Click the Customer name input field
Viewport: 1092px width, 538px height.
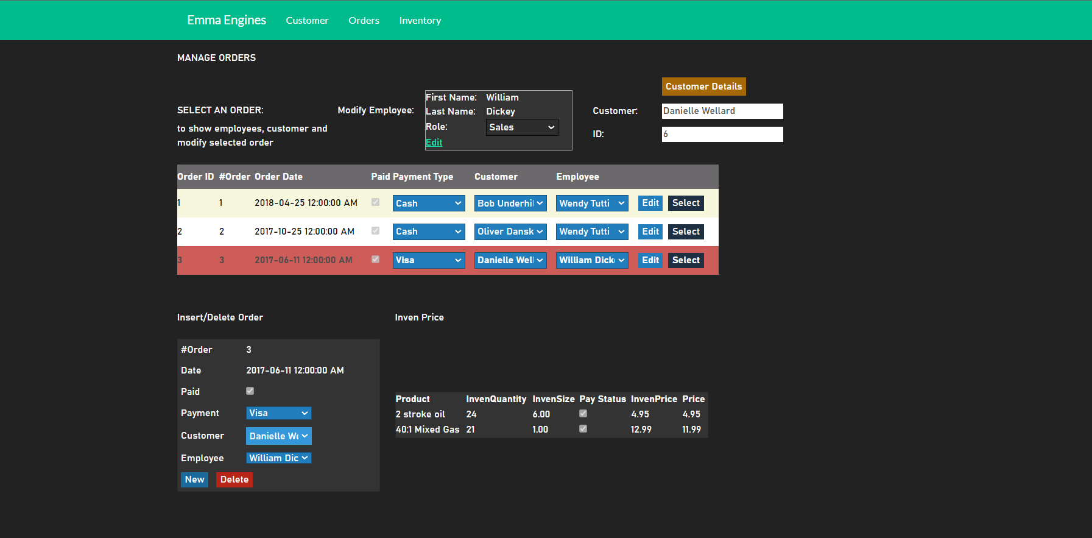(x=722, y=111)
